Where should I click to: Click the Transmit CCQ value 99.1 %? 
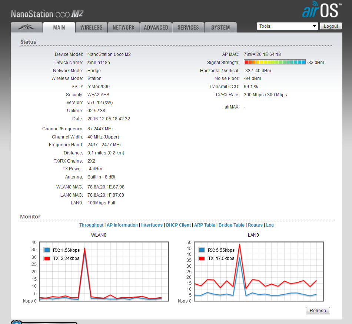251,87
